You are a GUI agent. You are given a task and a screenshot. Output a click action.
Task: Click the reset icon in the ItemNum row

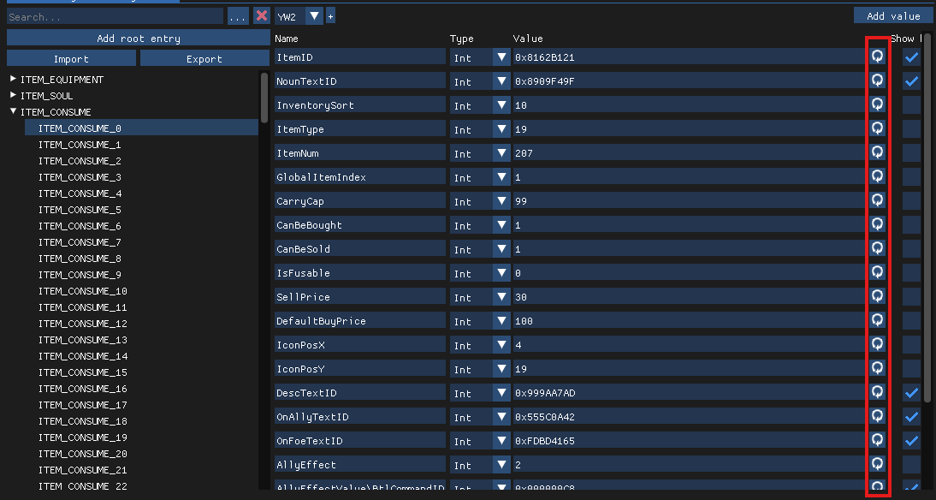pos(877,152)
